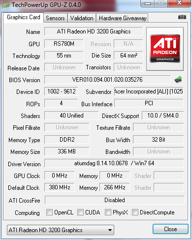Select the Graphics Card tab

click(24, 17)
